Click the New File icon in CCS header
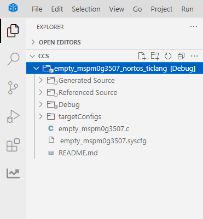The width and height of the screenshot is (203, 219). pyautogui.click(x=142, y=56)
